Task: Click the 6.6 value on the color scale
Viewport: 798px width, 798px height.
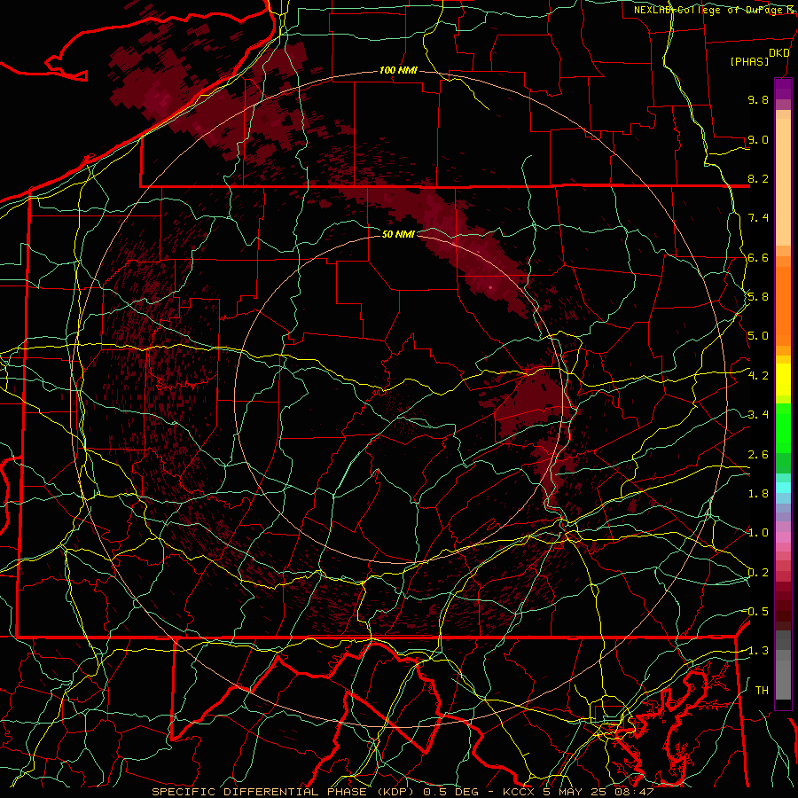Action: click(758, 257)
